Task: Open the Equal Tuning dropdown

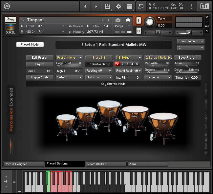Action: pos(191,41)
